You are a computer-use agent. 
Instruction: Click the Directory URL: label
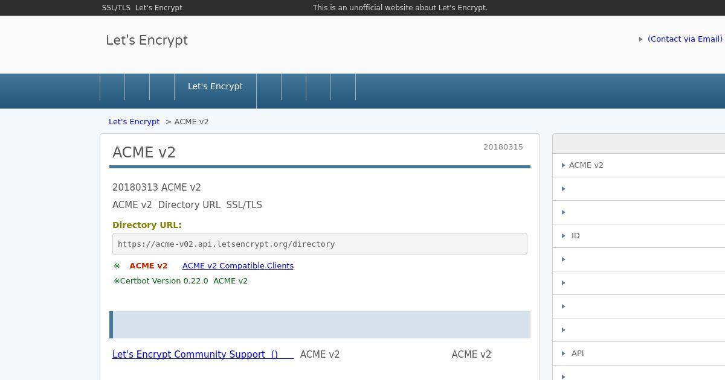pos(147,225)
